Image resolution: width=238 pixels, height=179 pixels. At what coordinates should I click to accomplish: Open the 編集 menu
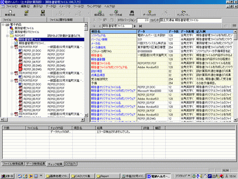point(25,7)
